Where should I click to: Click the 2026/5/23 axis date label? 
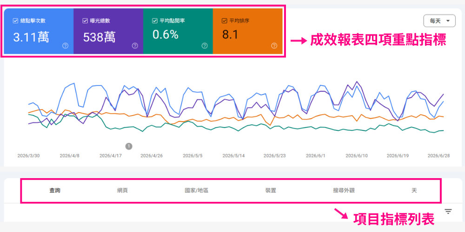tap(275, 155)
